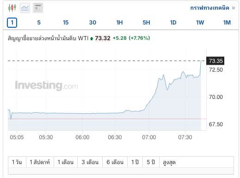The image size is (240, 178).
Task: Show the 1 สัปดาห์ range
Action: tap(40, 162)
